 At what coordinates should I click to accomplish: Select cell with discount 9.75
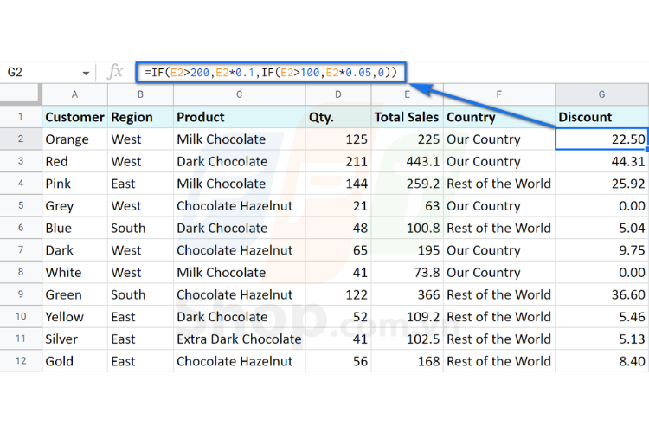[x=601, y=250]
